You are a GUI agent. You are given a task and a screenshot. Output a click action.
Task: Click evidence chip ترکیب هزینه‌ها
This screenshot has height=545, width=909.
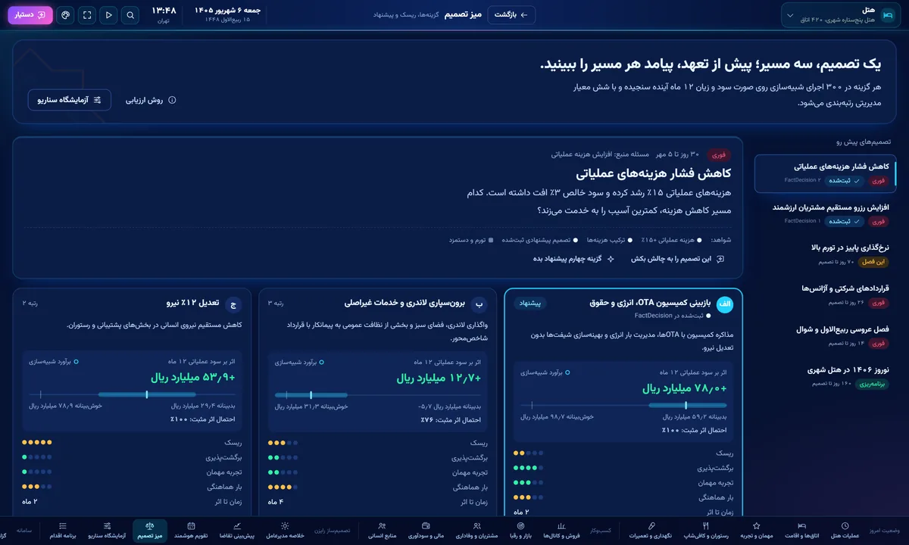(609, 240)
